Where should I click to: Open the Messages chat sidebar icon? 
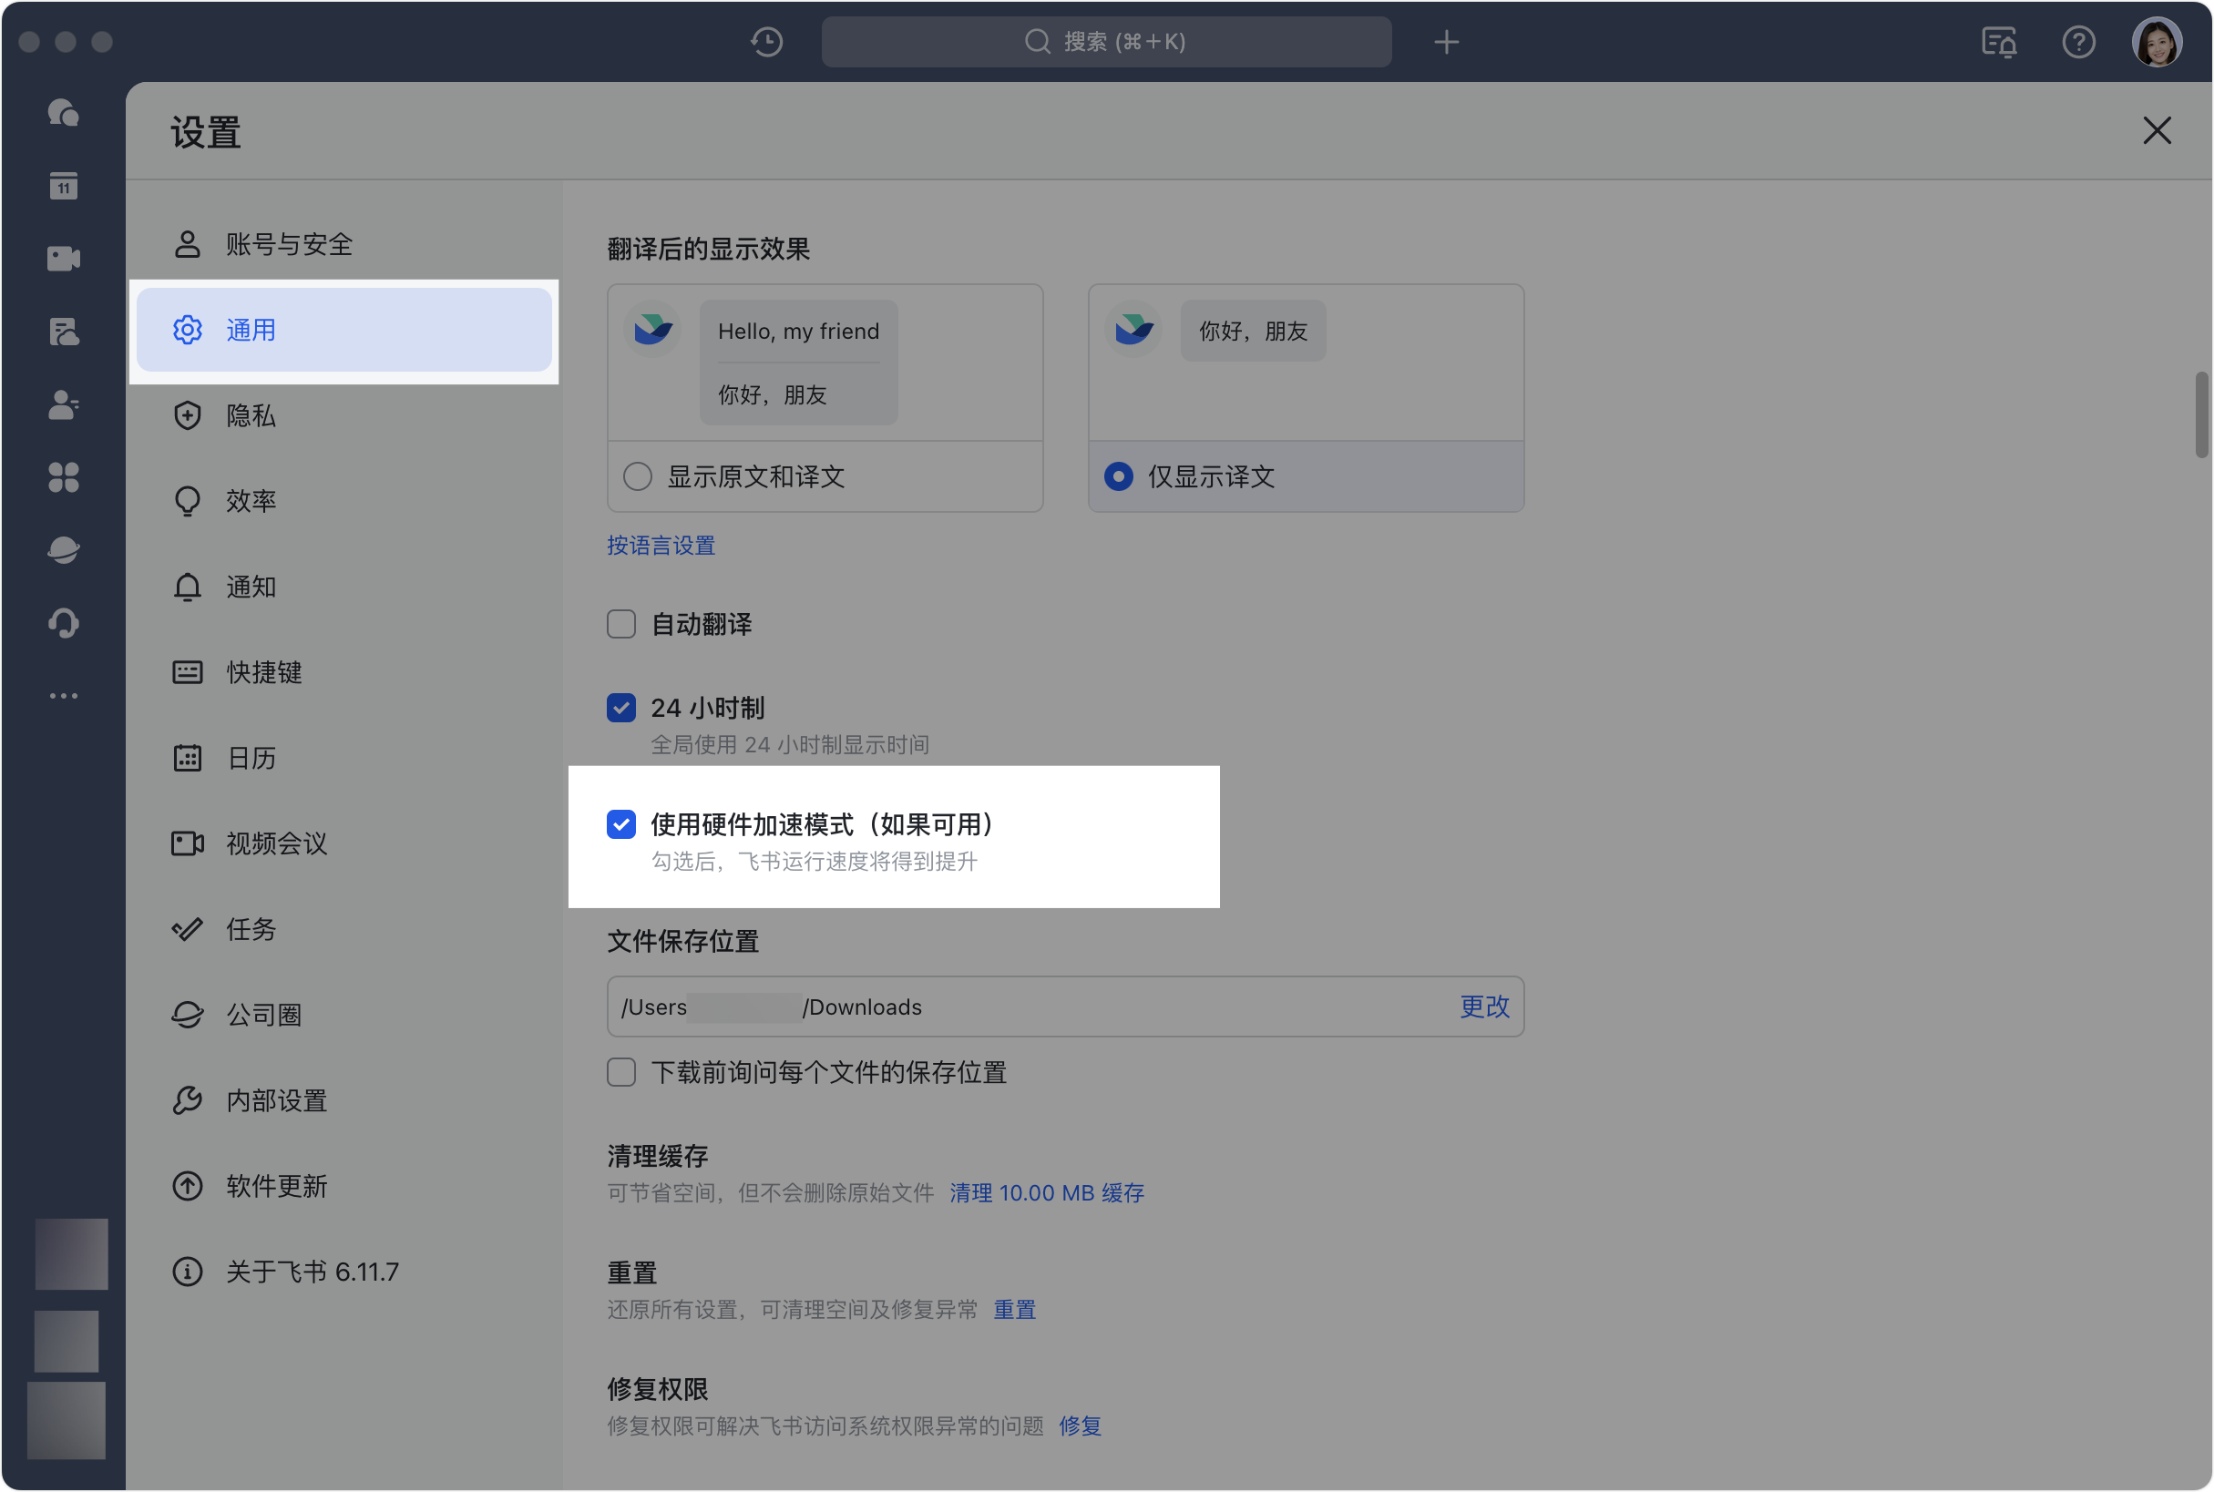coord(63,113)
